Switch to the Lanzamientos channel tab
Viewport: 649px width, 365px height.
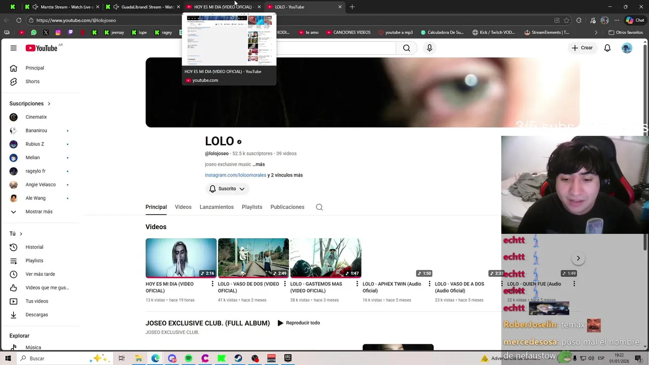click(217, 207)
